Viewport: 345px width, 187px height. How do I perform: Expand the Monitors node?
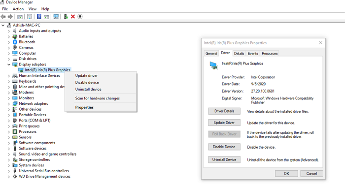(x=9, y=98)
